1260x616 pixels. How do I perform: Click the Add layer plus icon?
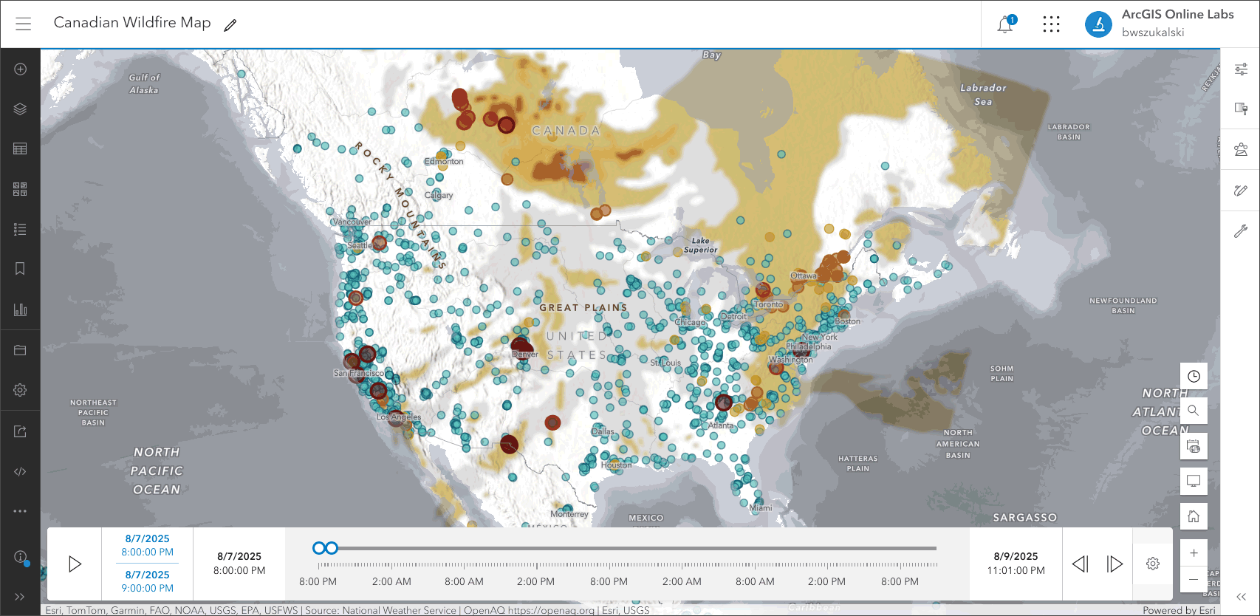[x=20, y=69]
